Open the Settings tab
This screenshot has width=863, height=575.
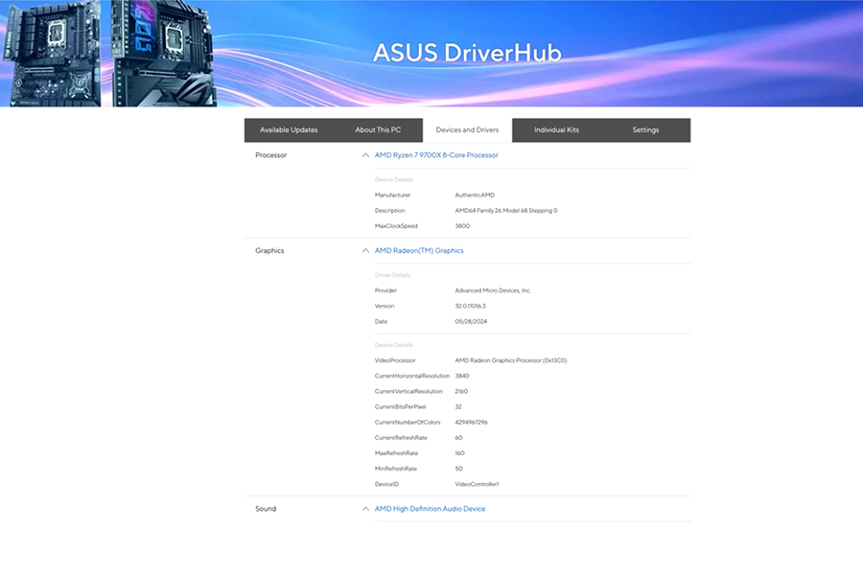645,129
